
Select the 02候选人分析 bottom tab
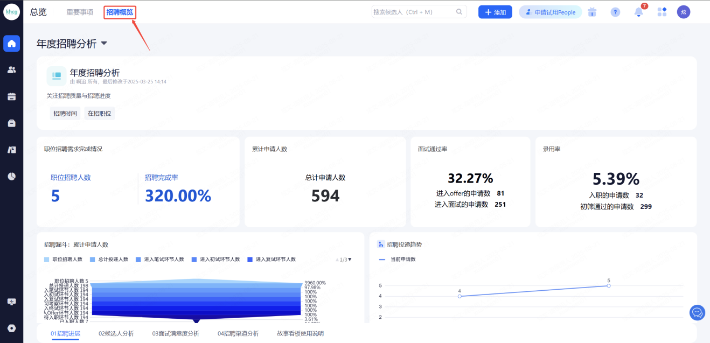click(x=116, y=333)
